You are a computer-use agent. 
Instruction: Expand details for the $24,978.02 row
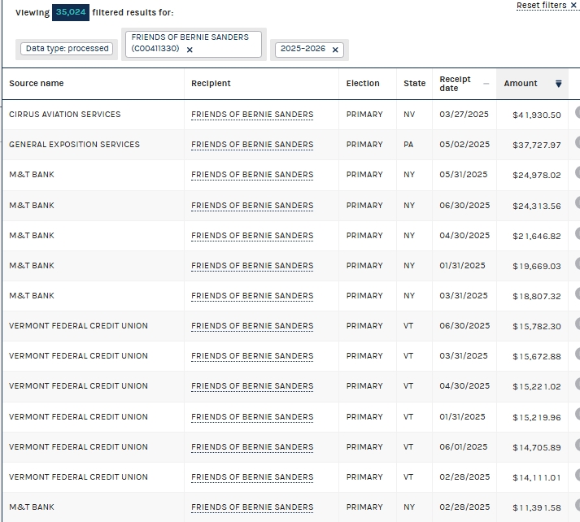[578, 172]
